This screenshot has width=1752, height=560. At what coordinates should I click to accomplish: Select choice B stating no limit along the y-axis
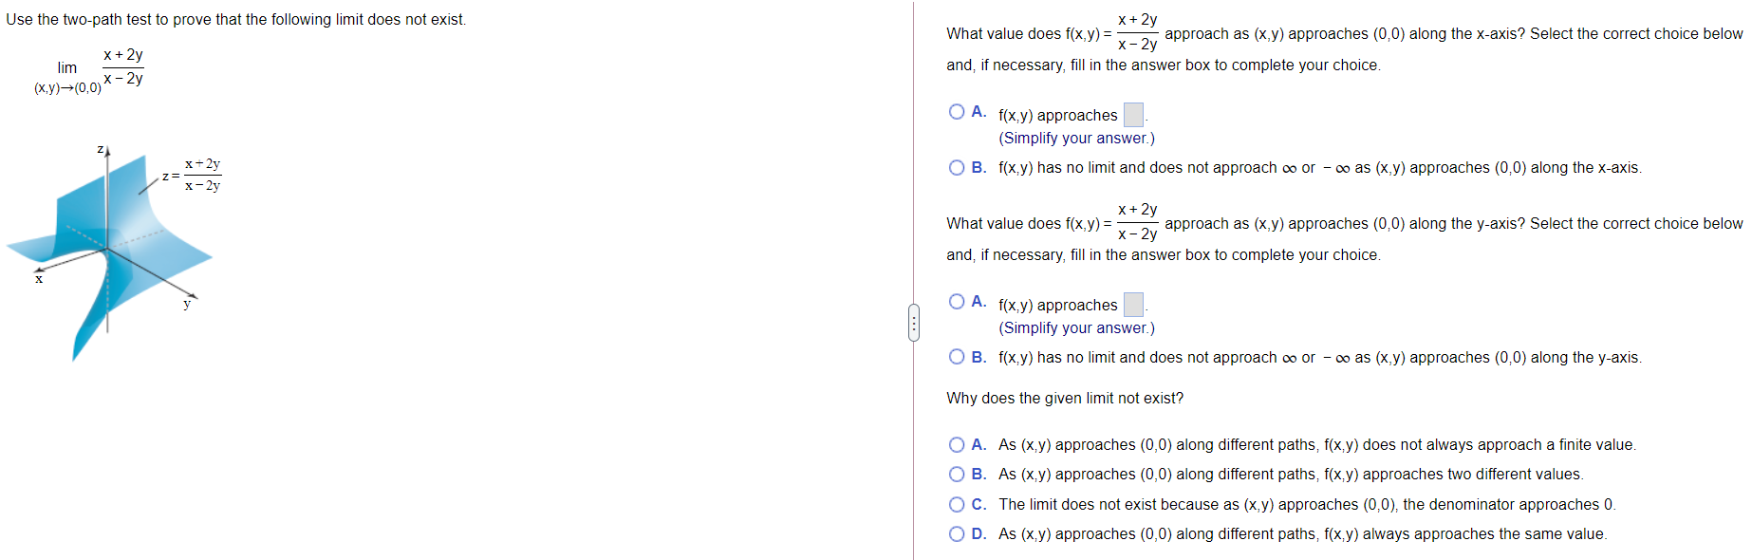coord(956,357)
